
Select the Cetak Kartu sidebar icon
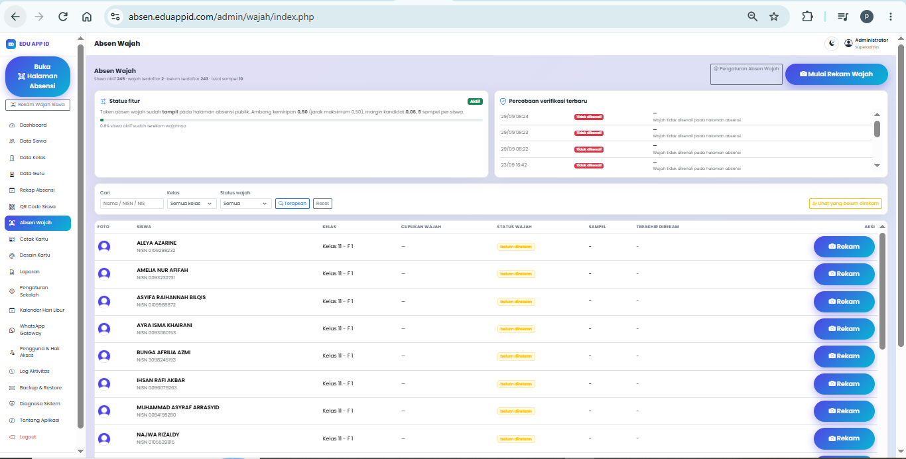pos(12,239)
